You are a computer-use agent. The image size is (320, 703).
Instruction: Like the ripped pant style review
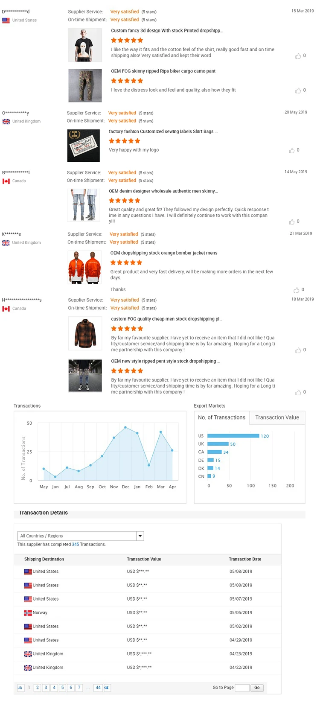pos(298,392)
